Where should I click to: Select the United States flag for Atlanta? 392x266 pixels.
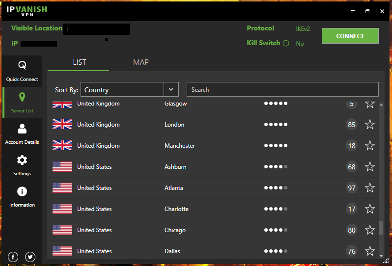pos(62,188)
